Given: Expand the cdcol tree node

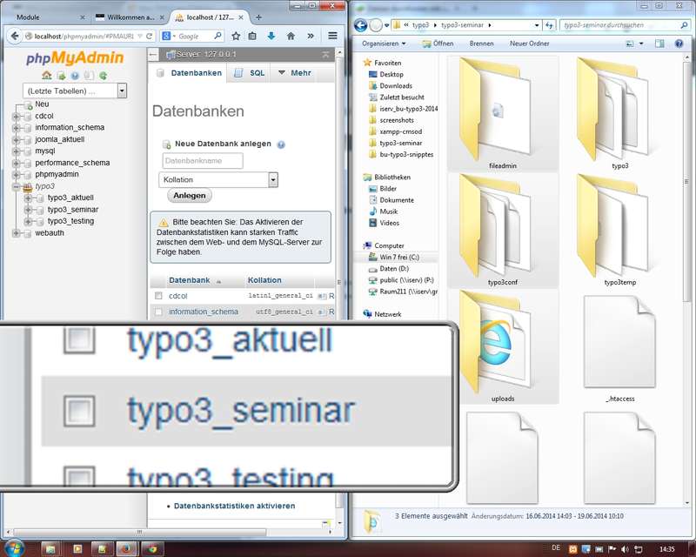Looking at the screenshot, I should coord(17,117).
